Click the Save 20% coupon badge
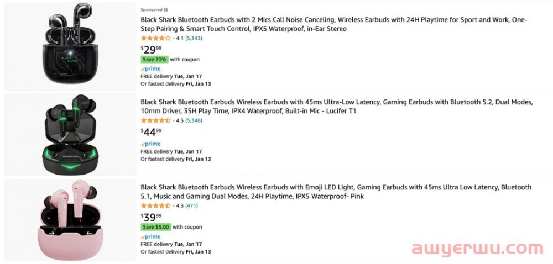The image size is (553, 264). pyautogui.click(x=154, y=59)
